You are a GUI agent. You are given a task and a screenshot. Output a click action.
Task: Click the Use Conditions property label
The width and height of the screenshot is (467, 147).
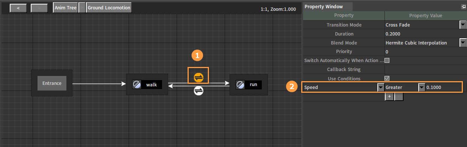click(344, 79)
